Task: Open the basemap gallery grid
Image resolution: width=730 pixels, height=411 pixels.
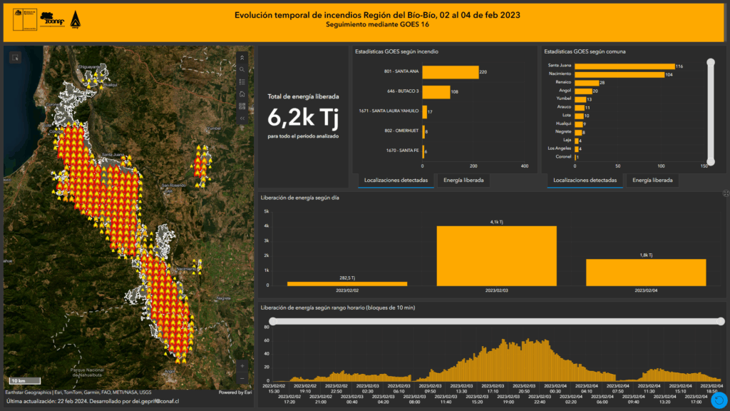Action: point(242,106)
